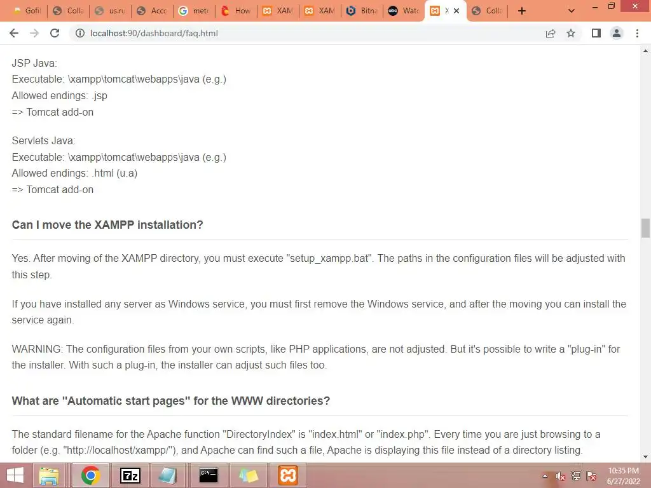Switch to the first XAM tab
This screenshot has width=651, height=488.
point(278,11)
